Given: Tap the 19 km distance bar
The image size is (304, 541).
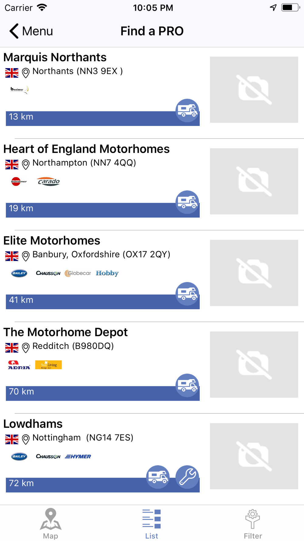Looking at the screenshot, I should click(103, 210).
